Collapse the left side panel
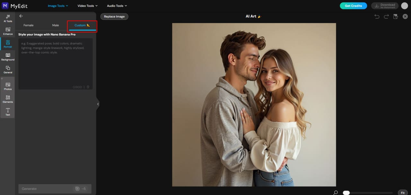411x195 pixels. pyautogui.click(x=98, y=104)
